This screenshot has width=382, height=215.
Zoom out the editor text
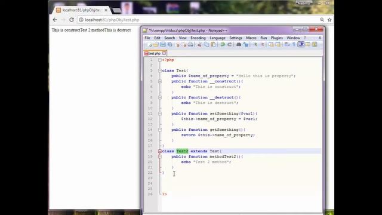point(262,44)
